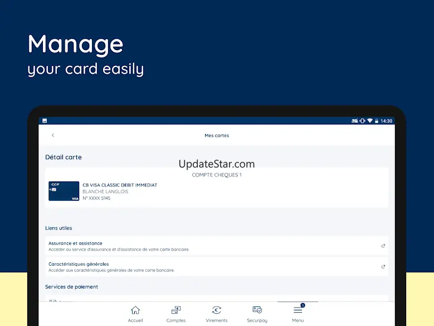Go back using the left chevron arrow
The width and height of the screenshot is (434, 326).
pos(53,135)
